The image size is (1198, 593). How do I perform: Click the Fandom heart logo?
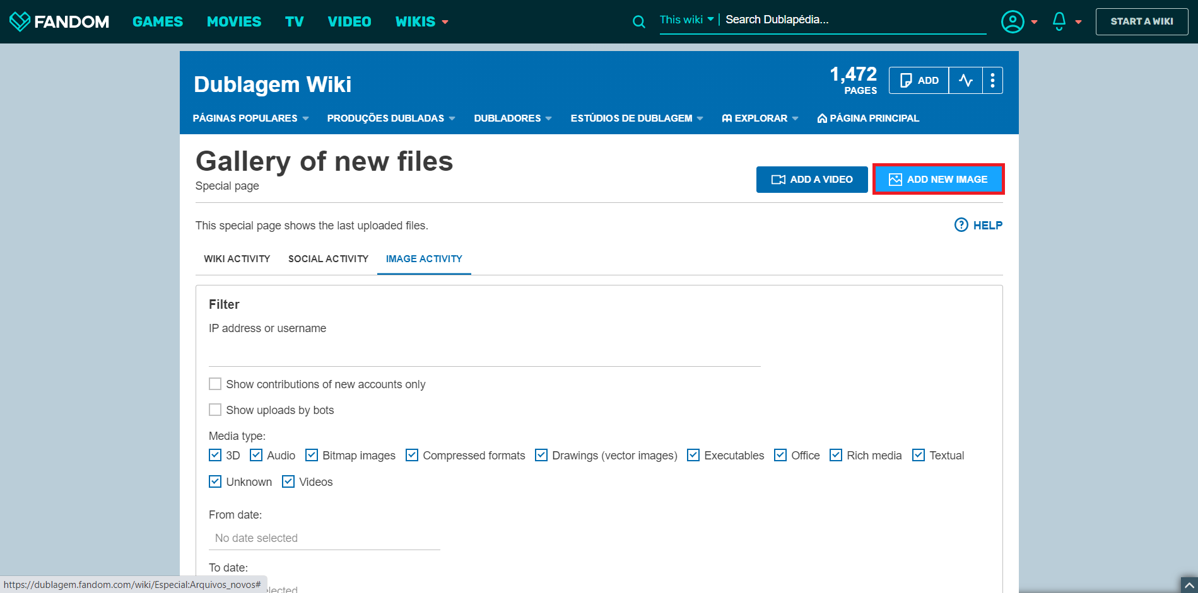(x=20, y=21)
